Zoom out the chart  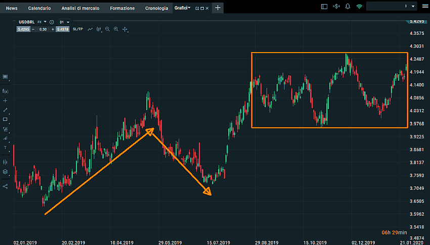[107, 29]
